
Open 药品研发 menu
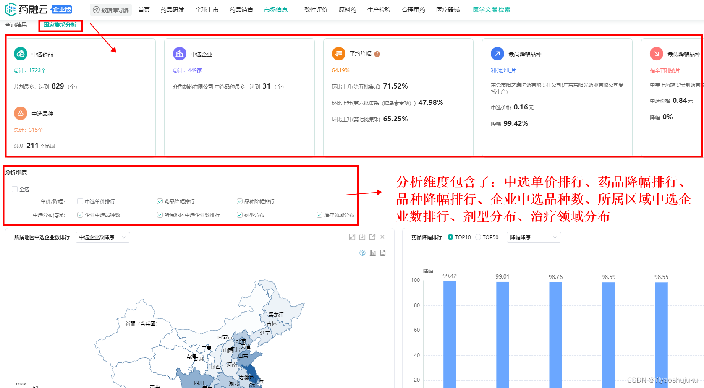(173, 10)
